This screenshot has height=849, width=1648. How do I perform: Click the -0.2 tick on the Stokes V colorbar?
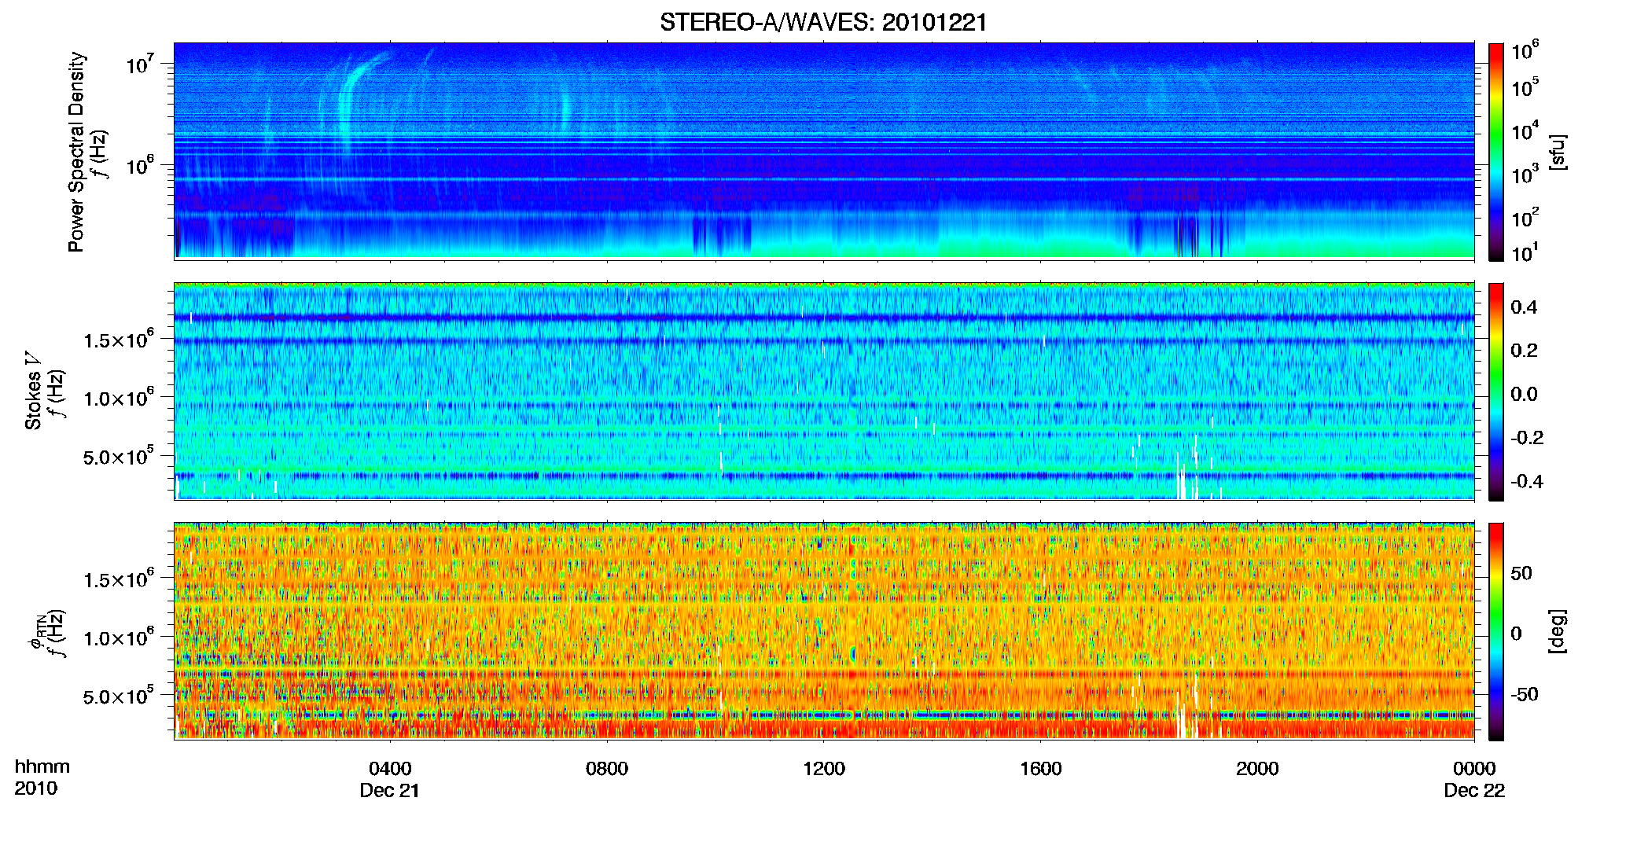pyautogui.click(x=1527, y=438)
